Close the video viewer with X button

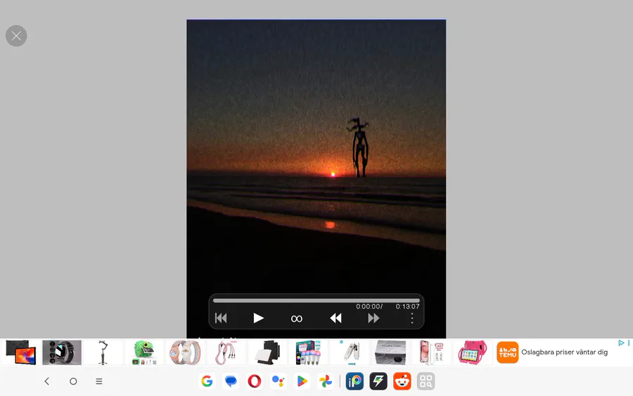(x=16, y=36)
